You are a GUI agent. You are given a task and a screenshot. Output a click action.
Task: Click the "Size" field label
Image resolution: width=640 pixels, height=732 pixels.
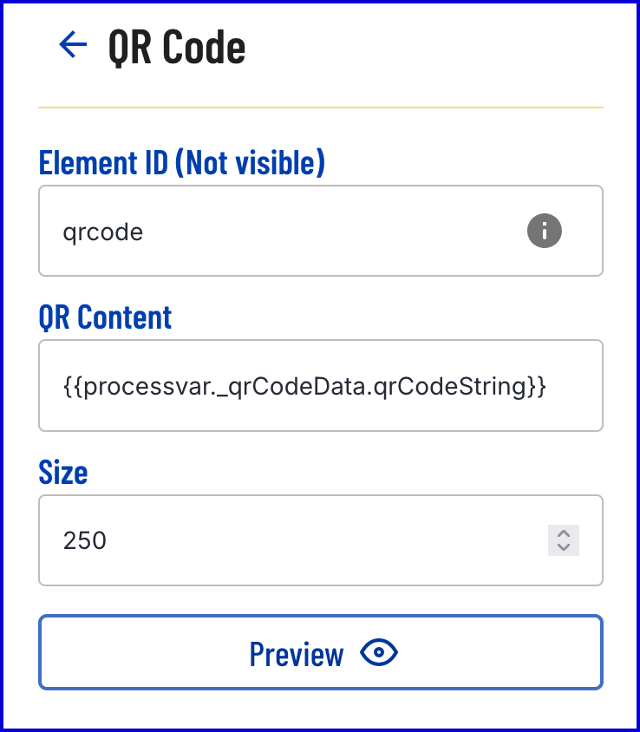pos(63,473)
